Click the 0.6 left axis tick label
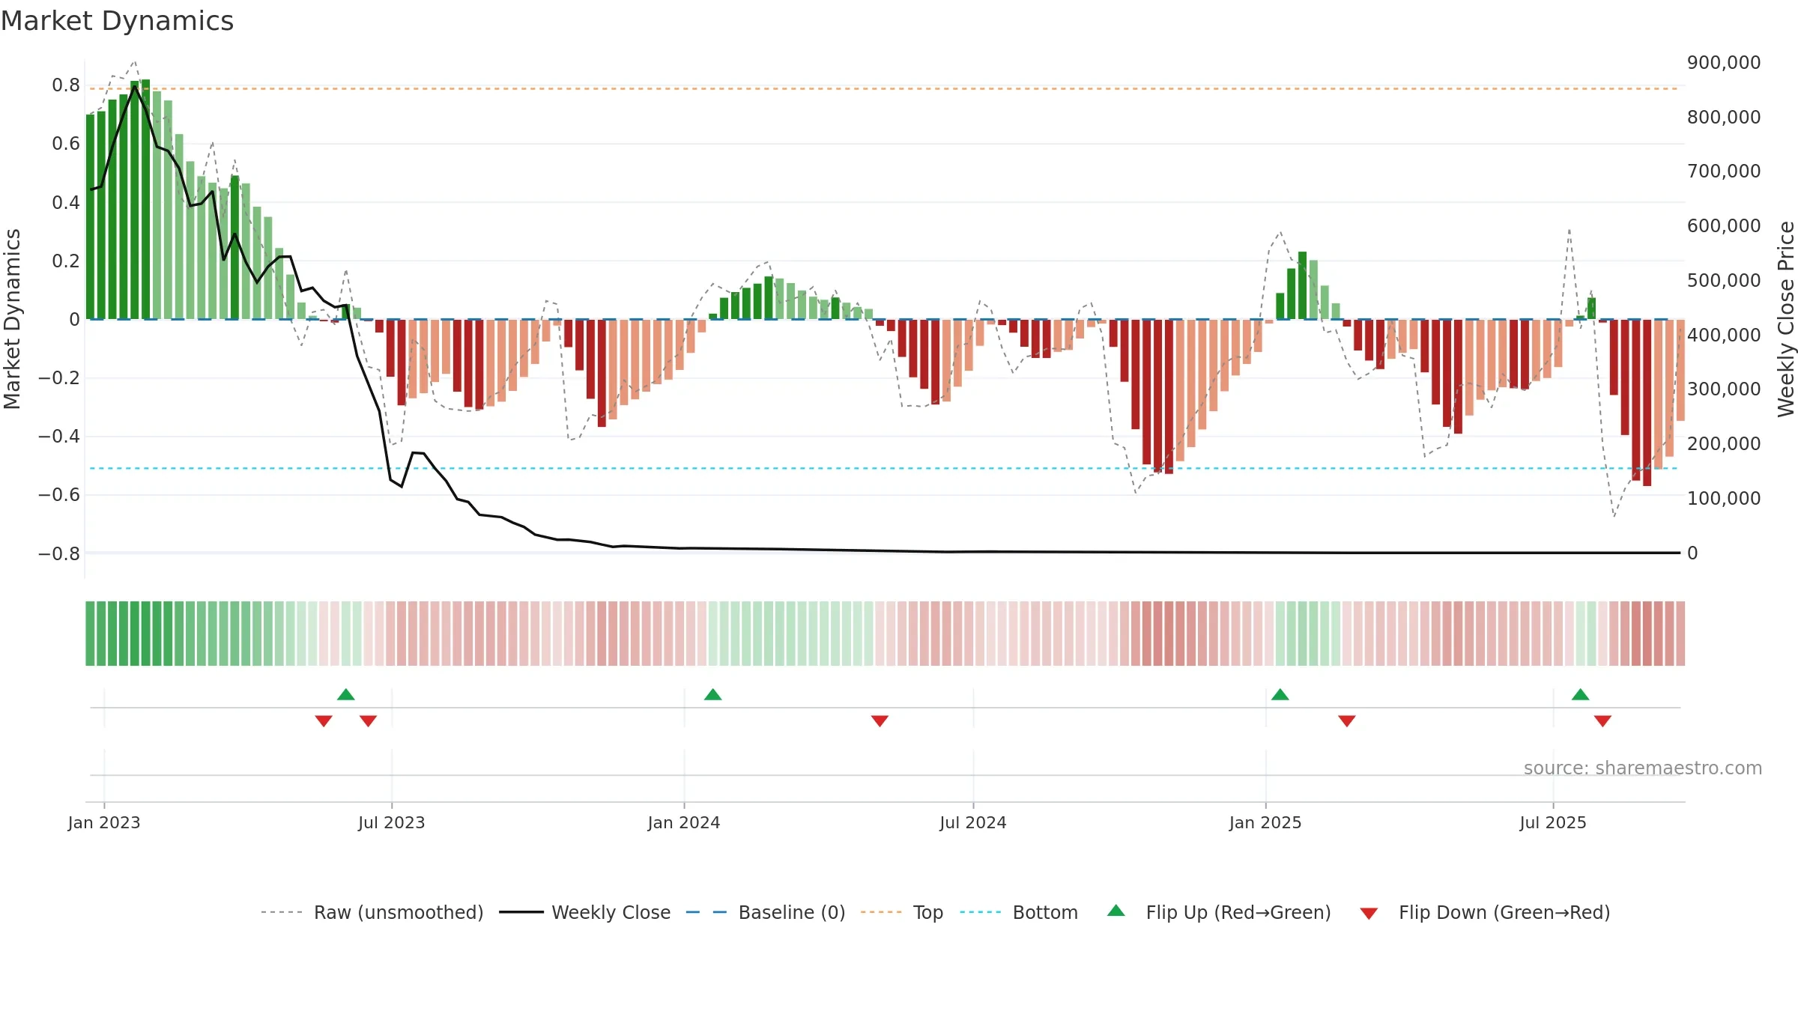 66,144
